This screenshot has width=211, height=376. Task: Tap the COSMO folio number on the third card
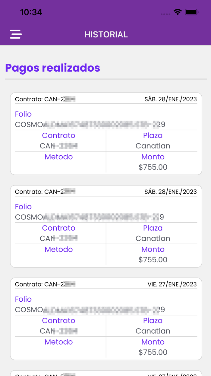click(x=90, y=309)
